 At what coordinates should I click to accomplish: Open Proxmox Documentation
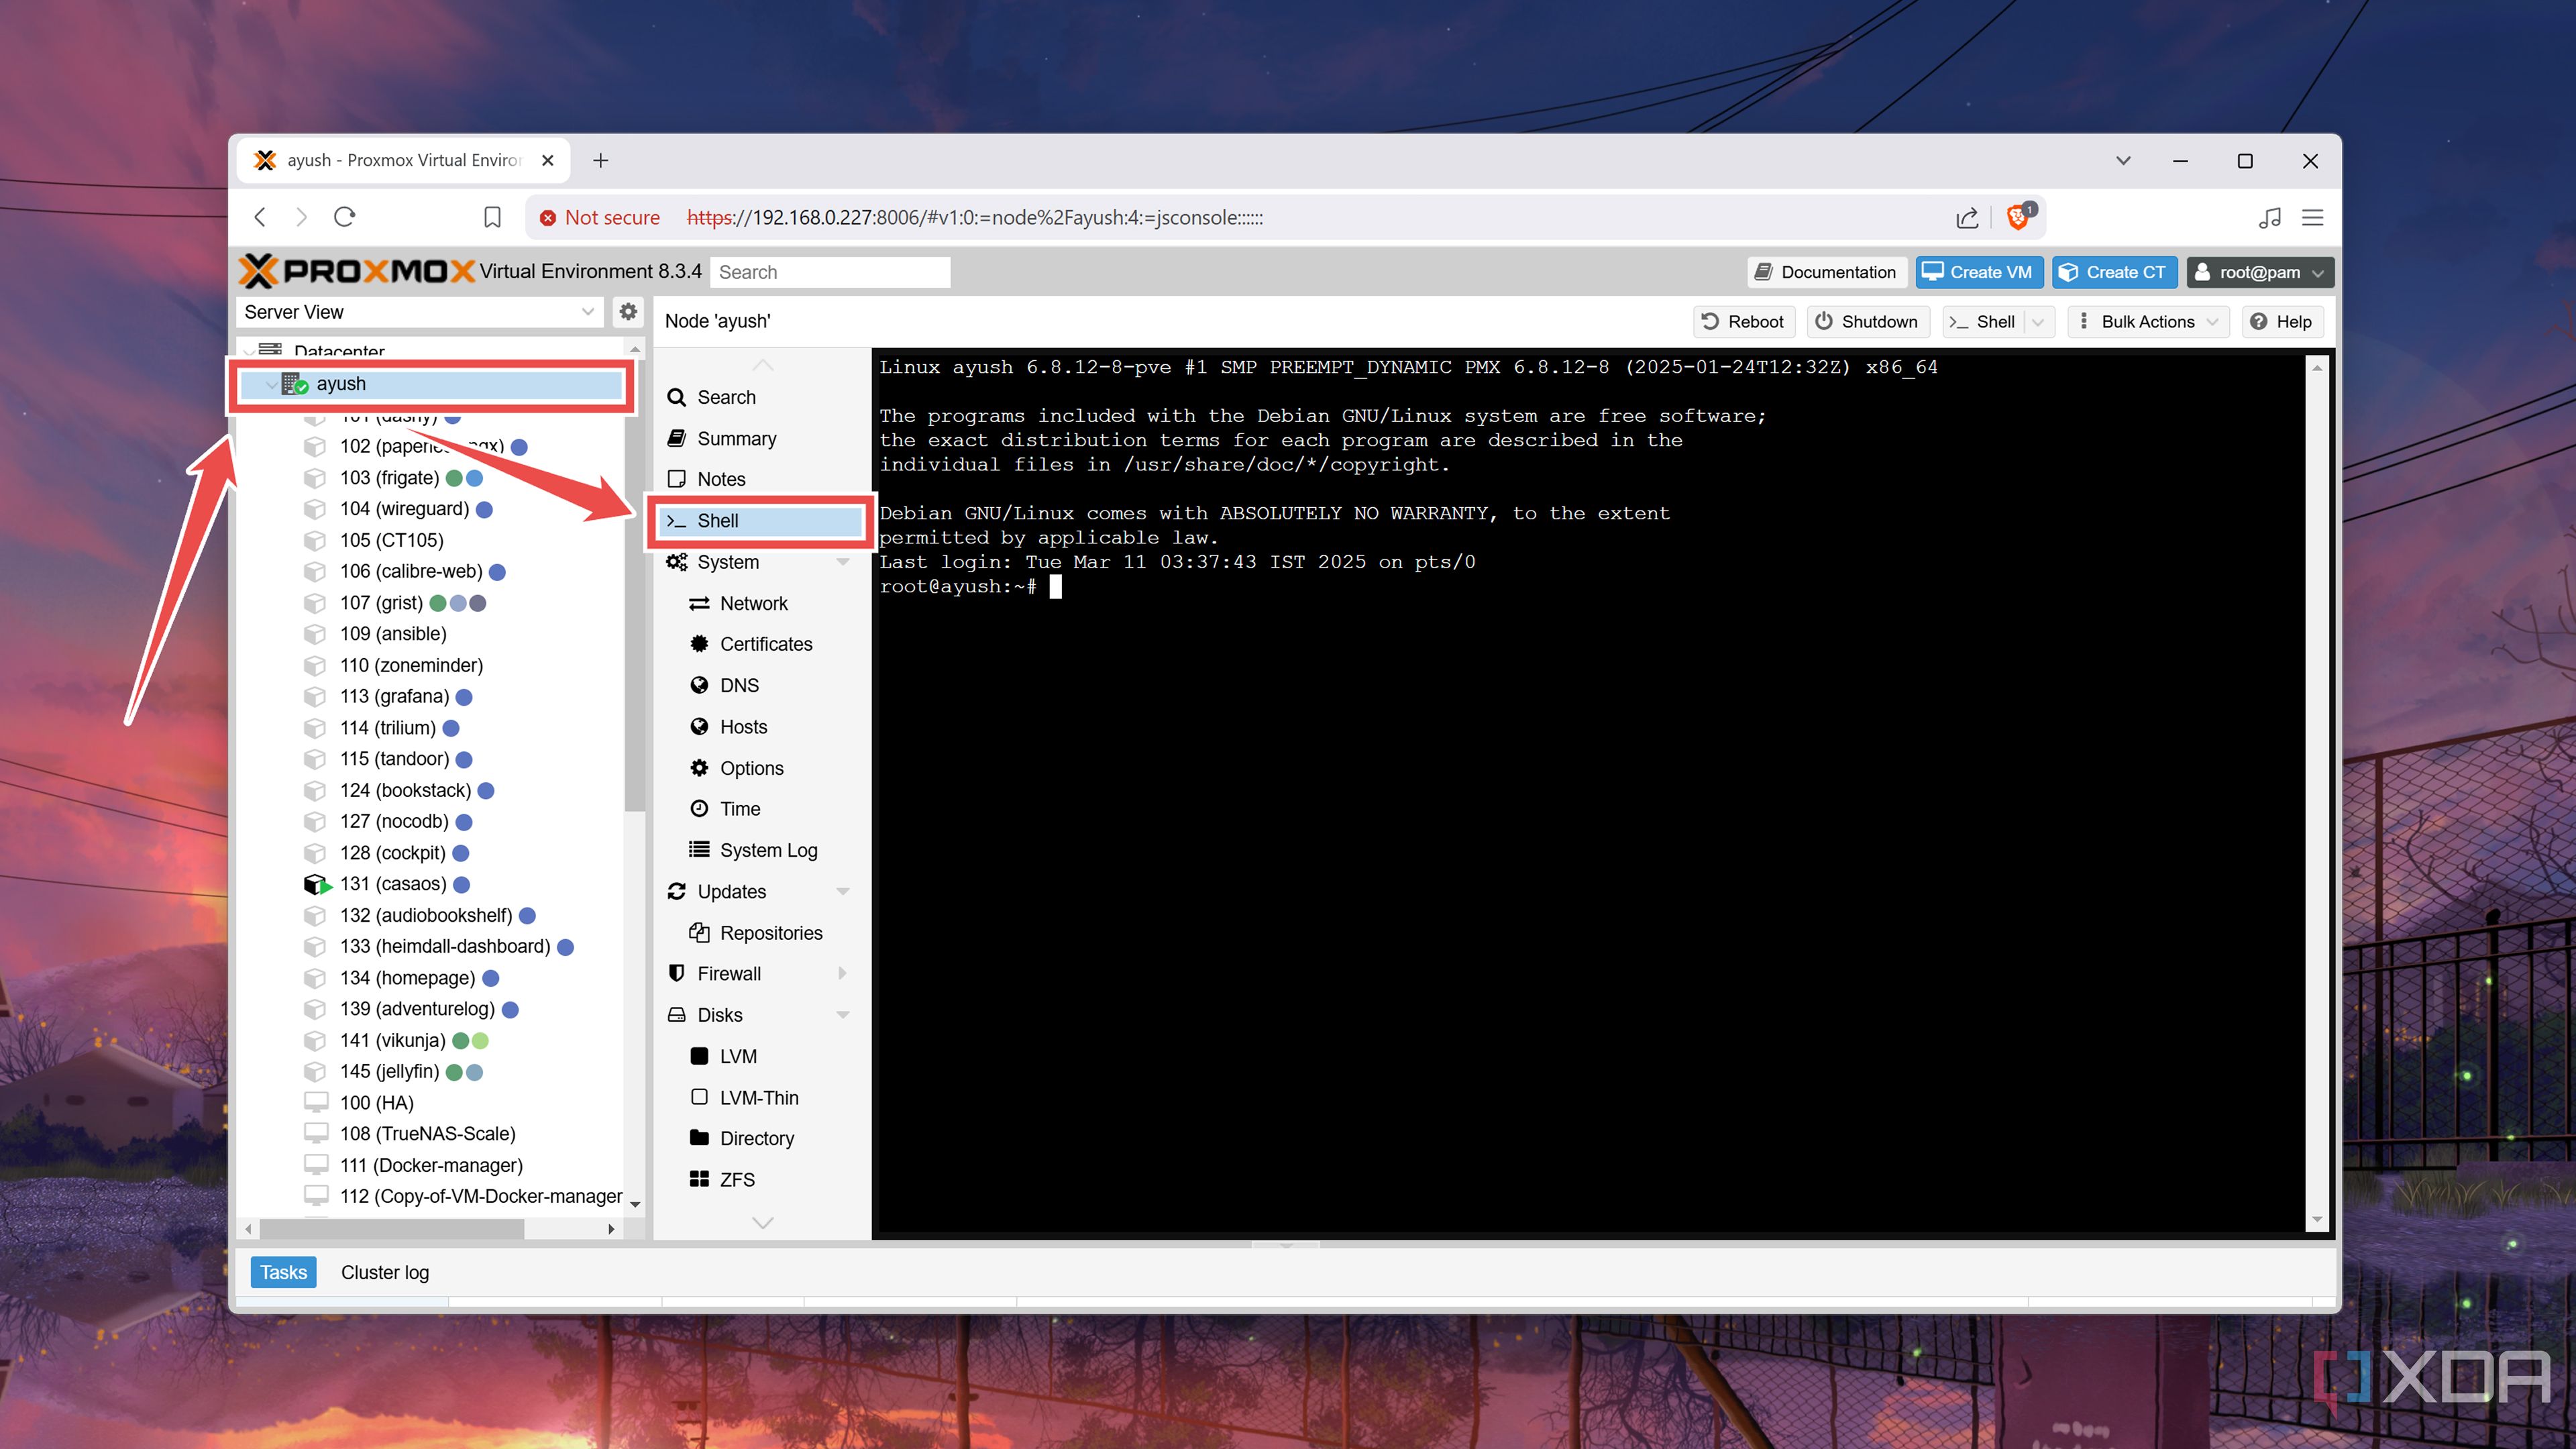coord(1826,272)
